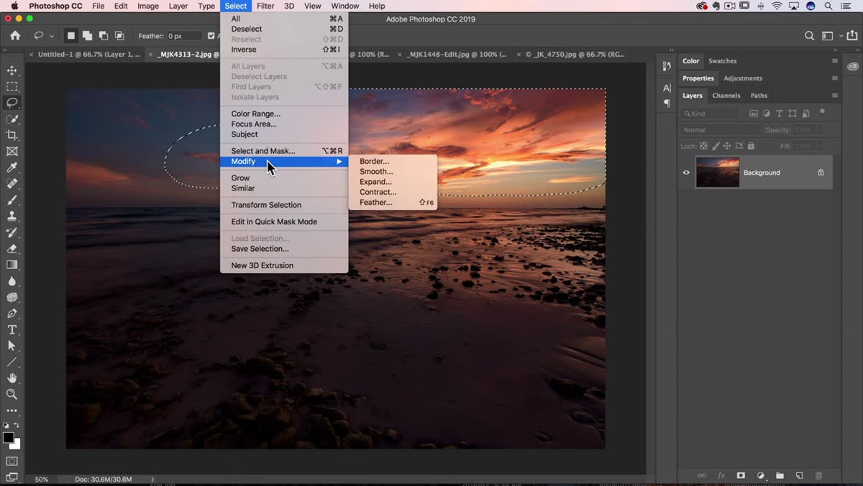Image resolution: width=863 pixels, height=486 pixels.
Task: Open the Paragraph panel icon
Action: [x=667, y=104]
